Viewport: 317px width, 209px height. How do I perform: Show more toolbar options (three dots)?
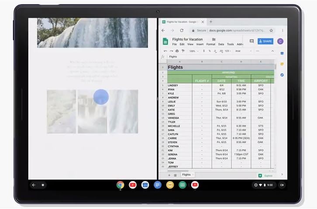(257, 51)
